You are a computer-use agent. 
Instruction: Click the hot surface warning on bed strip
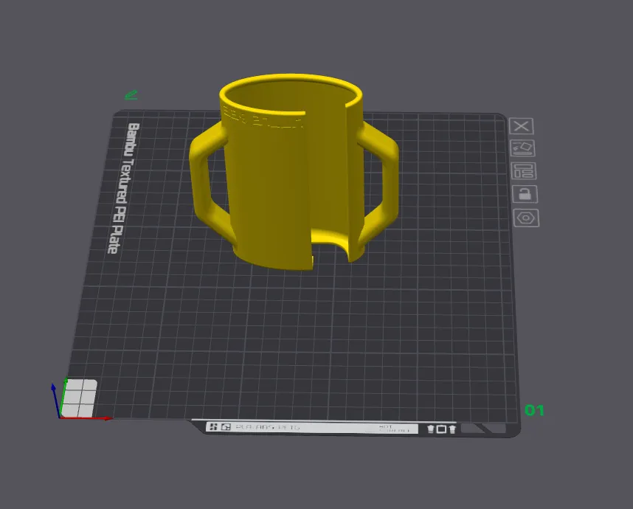click(x=394, y=429)
